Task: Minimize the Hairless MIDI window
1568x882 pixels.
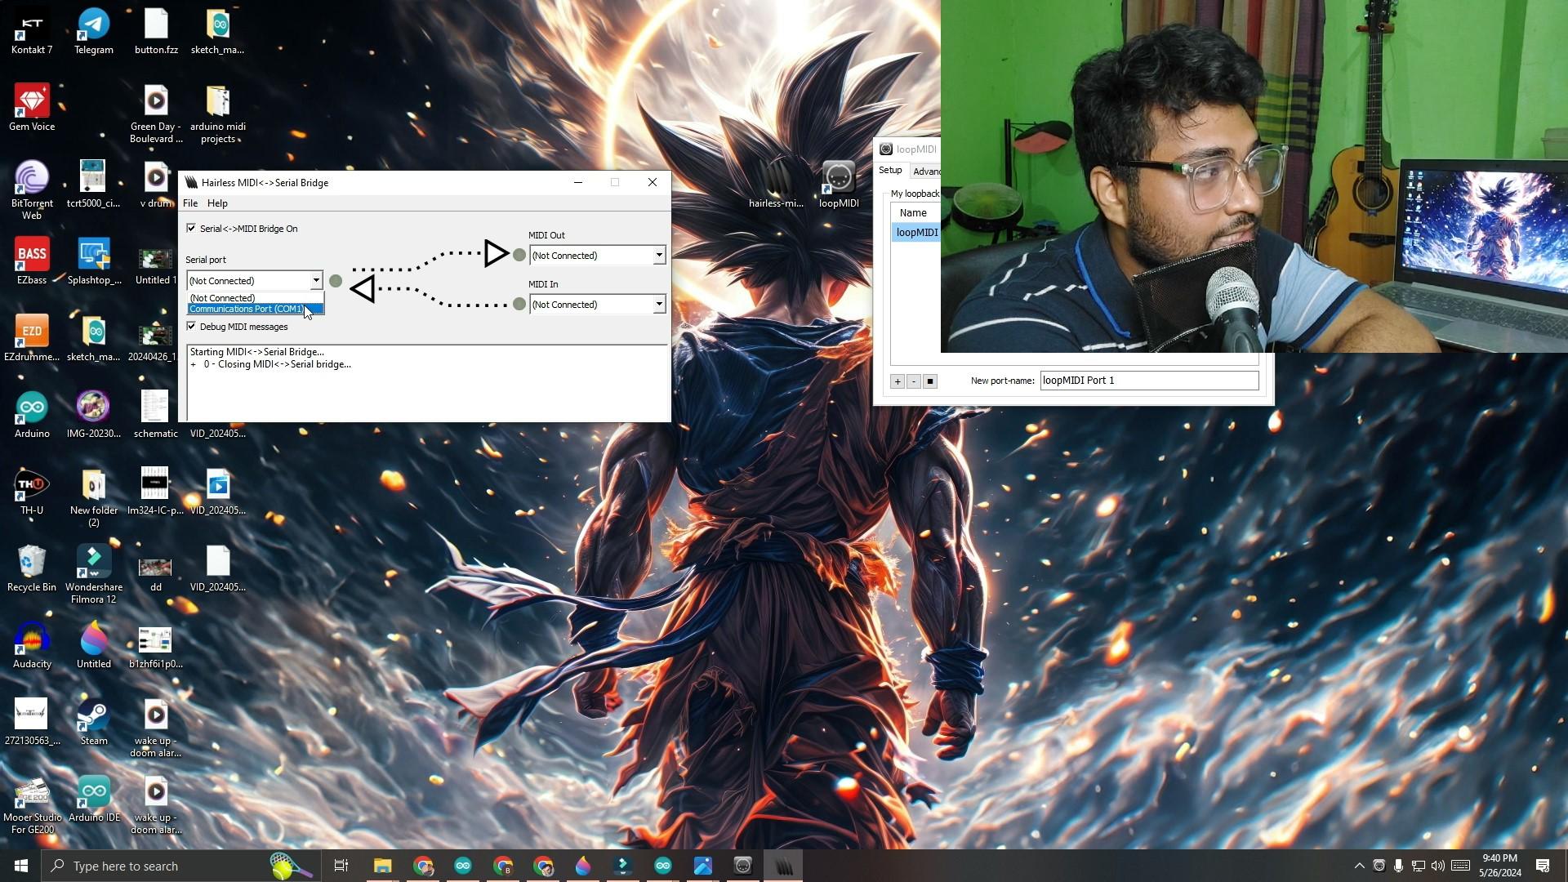Action: [x=578, y=183]
